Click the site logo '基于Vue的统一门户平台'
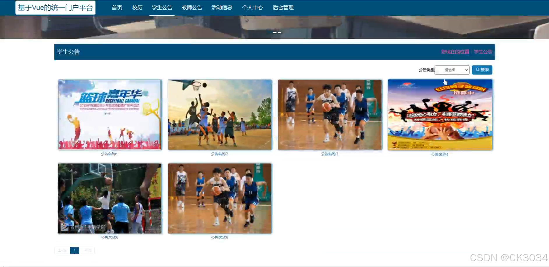 point(56,7)
